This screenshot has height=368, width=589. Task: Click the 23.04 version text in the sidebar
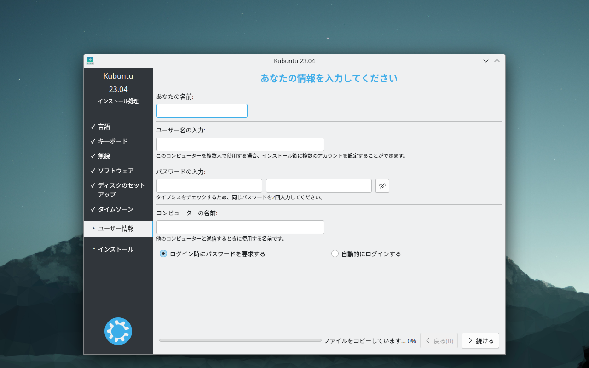click(118, 89)
